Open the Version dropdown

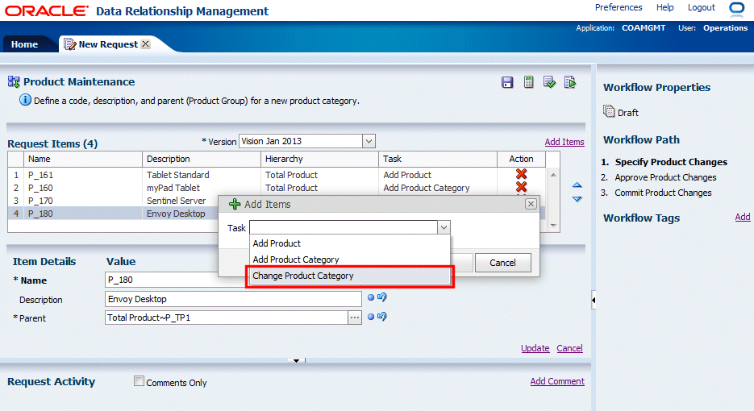[369, 141]
